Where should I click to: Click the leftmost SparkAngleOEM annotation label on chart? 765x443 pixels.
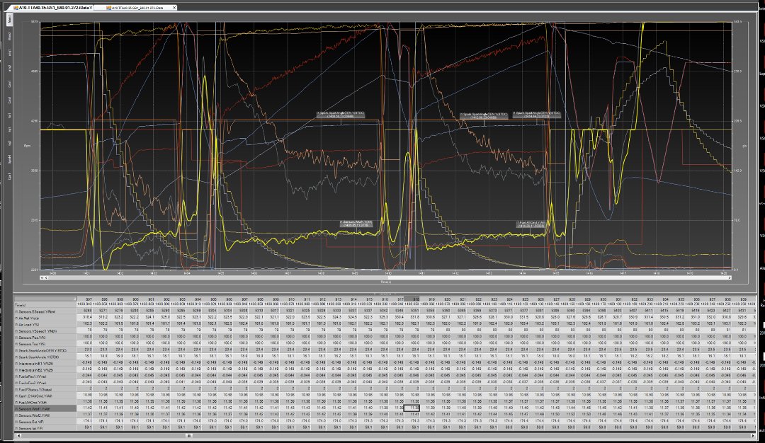tap(341, 115)
